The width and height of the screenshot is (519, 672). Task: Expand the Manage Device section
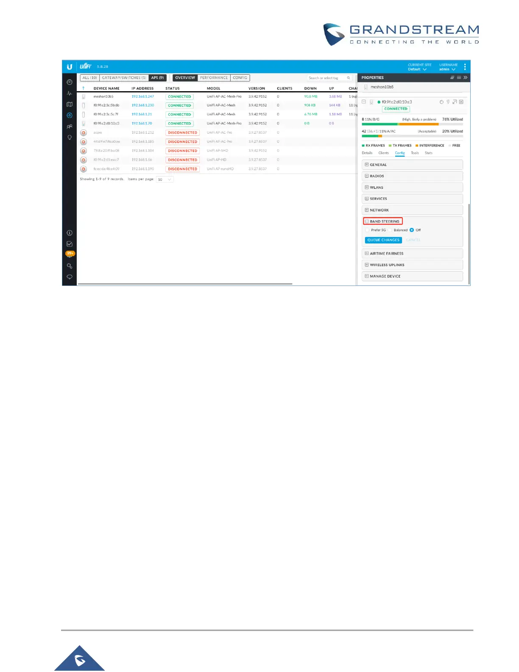412,276
